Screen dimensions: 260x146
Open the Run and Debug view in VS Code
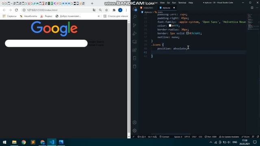pos(134,33)
